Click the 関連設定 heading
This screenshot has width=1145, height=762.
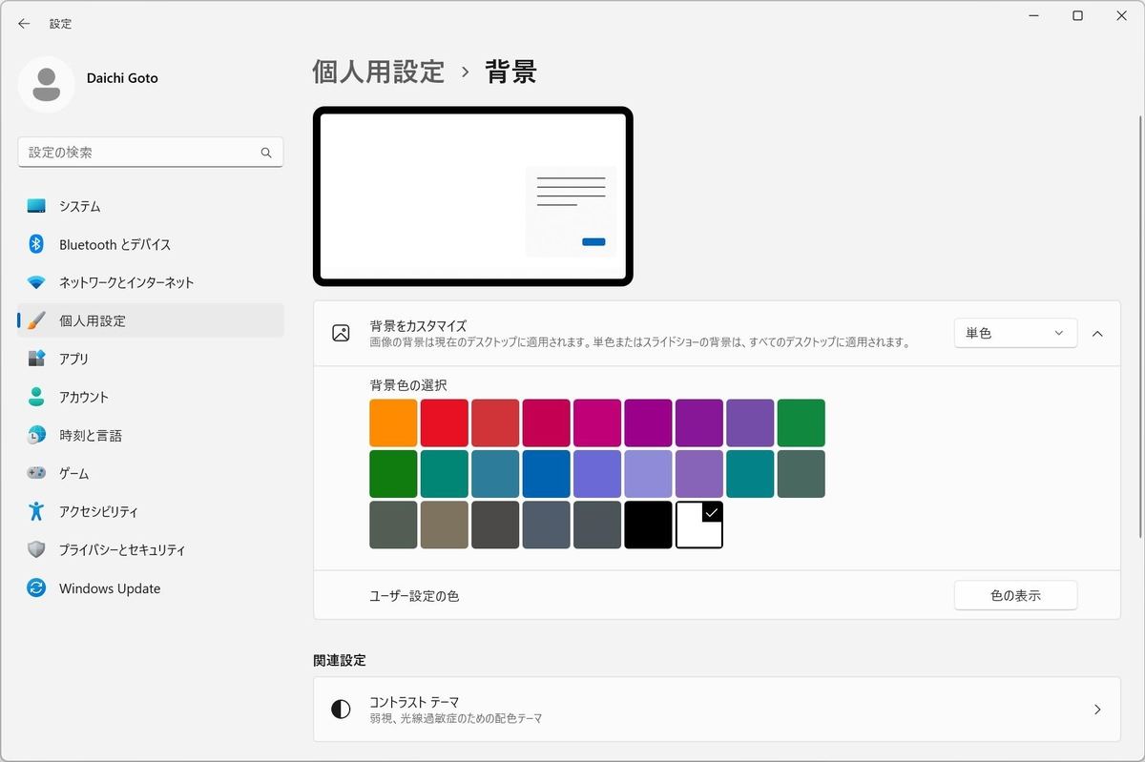coord(340,660)
